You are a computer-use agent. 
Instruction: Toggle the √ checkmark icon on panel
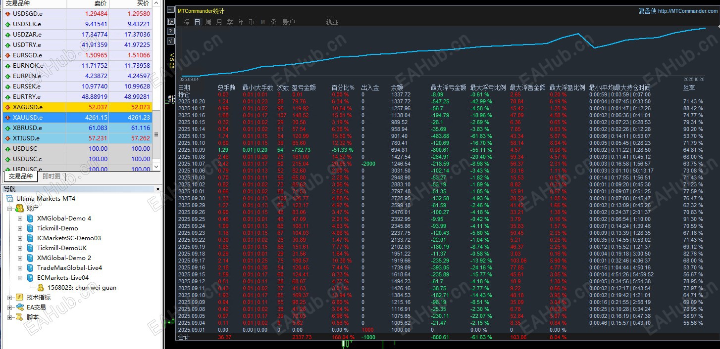pos(171,41)
